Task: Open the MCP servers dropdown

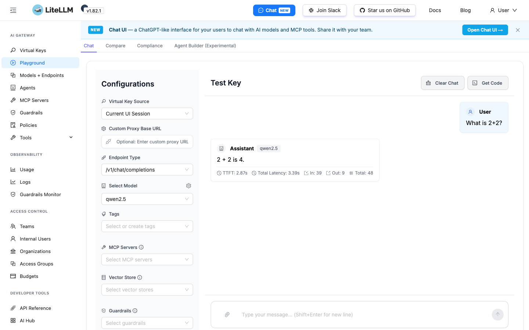Action: pyautogui.click(x=147, y=260)
